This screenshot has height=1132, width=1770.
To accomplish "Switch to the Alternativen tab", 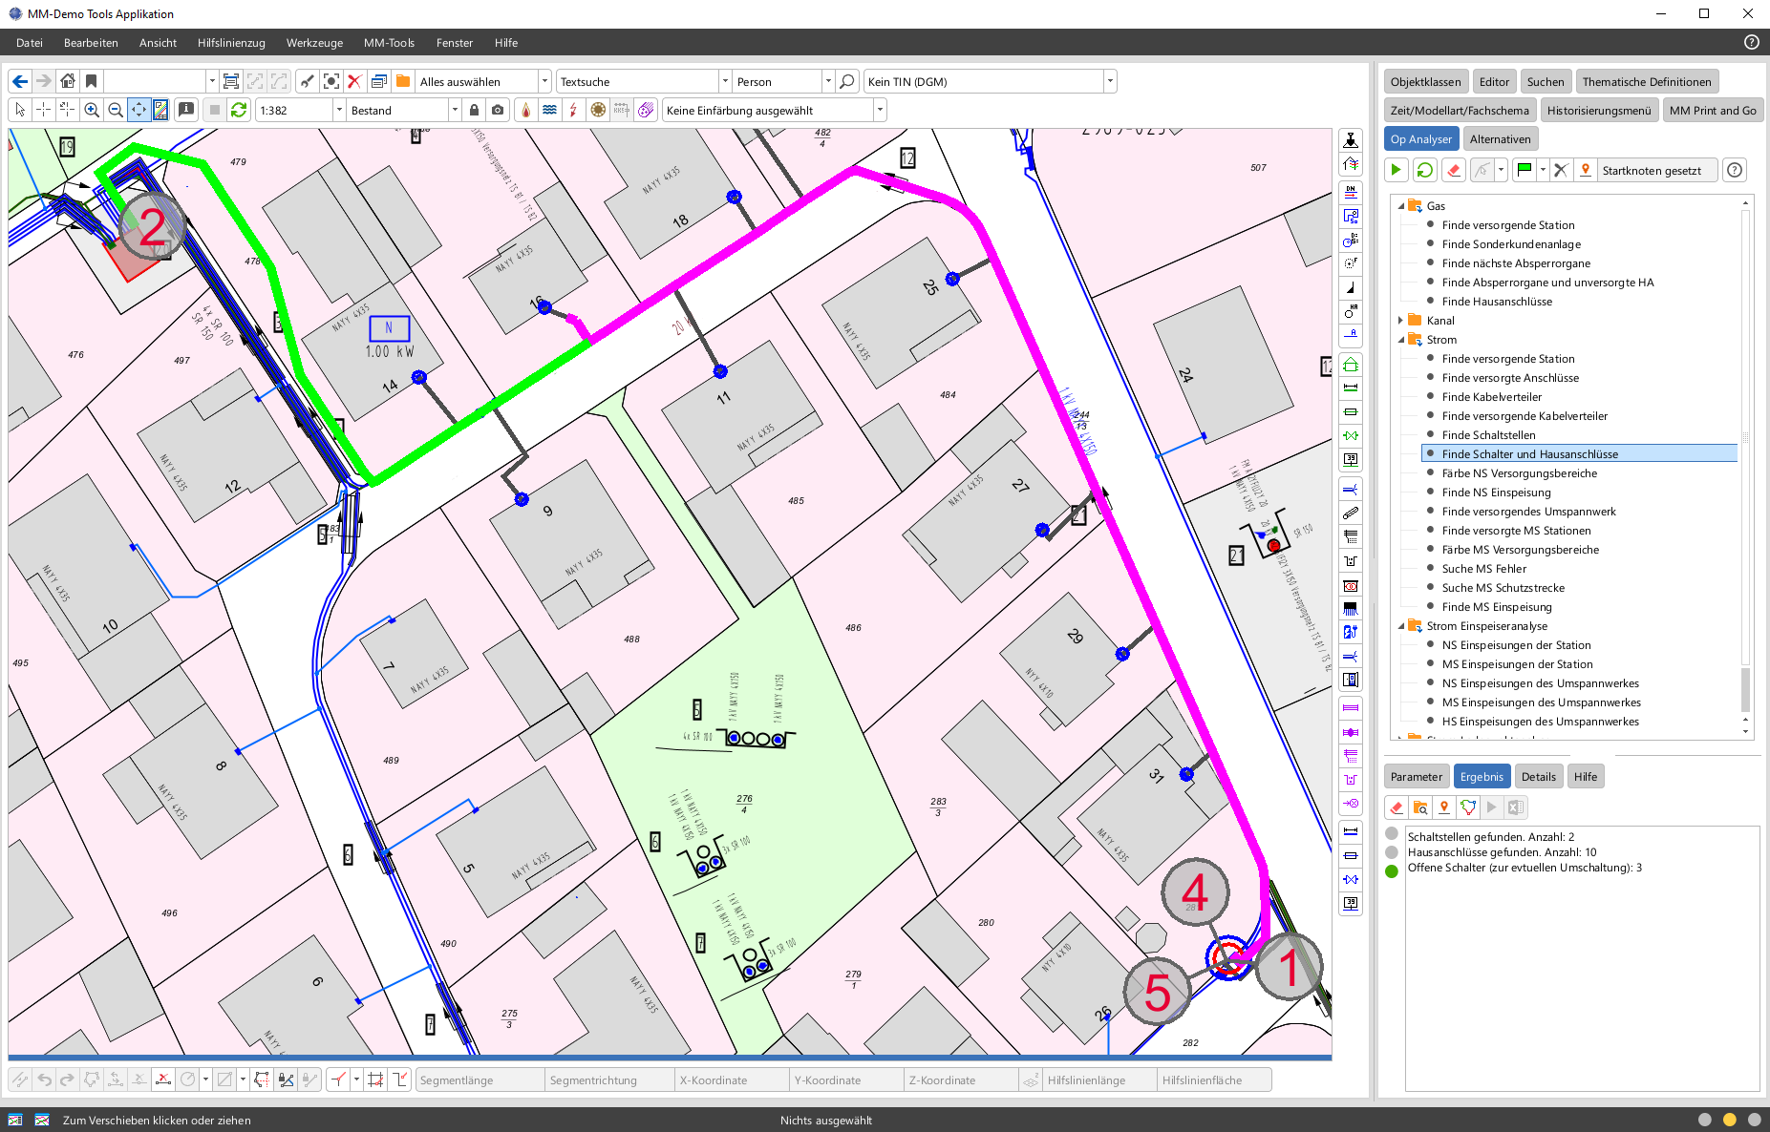I will (x=1500, y=138).
